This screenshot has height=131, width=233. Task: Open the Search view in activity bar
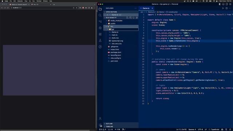[100, 15]
